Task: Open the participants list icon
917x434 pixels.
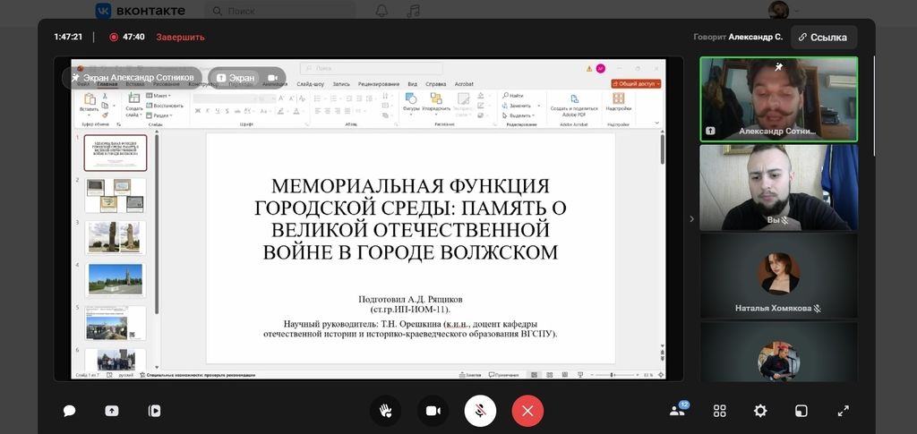Action: [x=677, y=411]
